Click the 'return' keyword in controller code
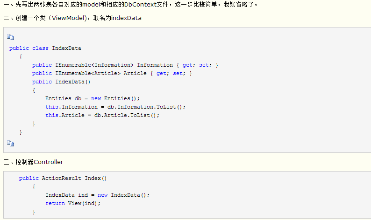 click(55, 203)
